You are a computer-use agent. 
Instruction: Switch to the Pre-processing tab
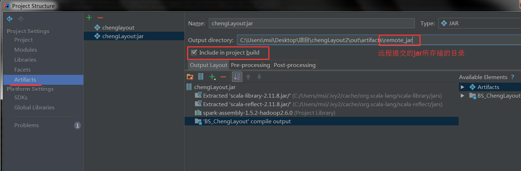[251, 65]
